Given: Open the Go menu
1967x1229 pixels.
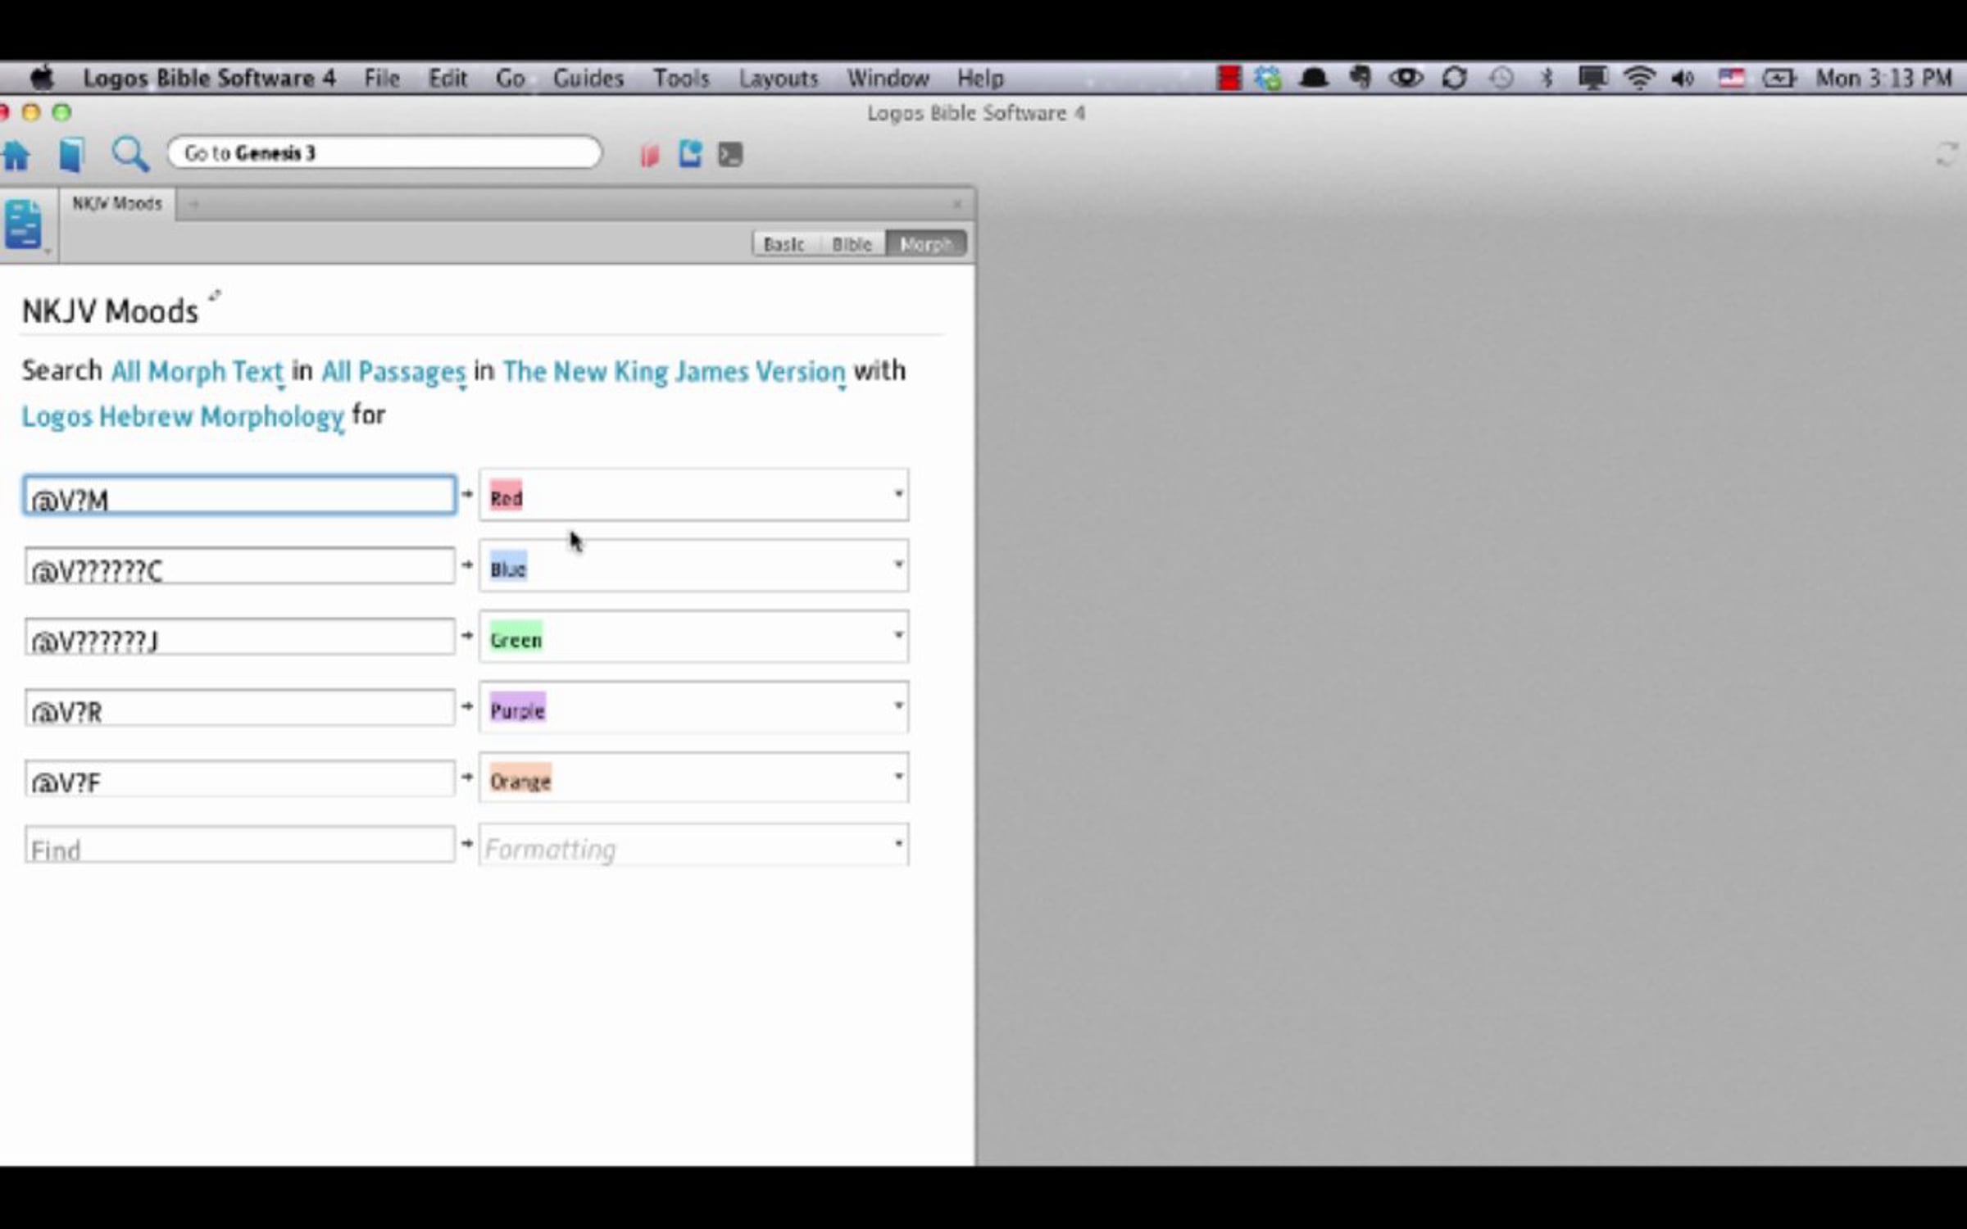Looking at the screenshot, I should [x=510, y=79].
